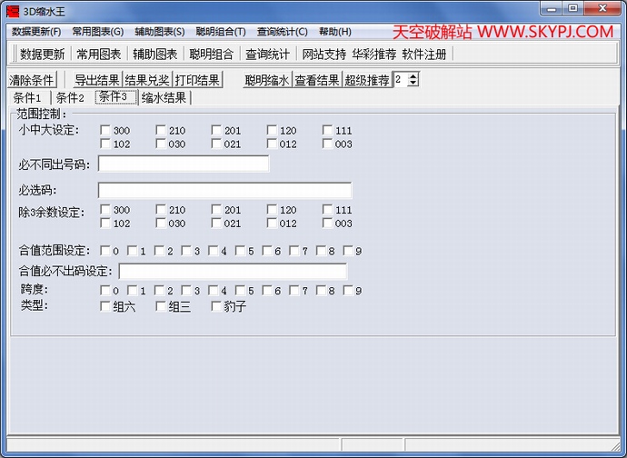The width and height of the screenshot is (627, 458).
Task: Tick the 300 checkbox under 小中大设定
Action: [105, 131]
